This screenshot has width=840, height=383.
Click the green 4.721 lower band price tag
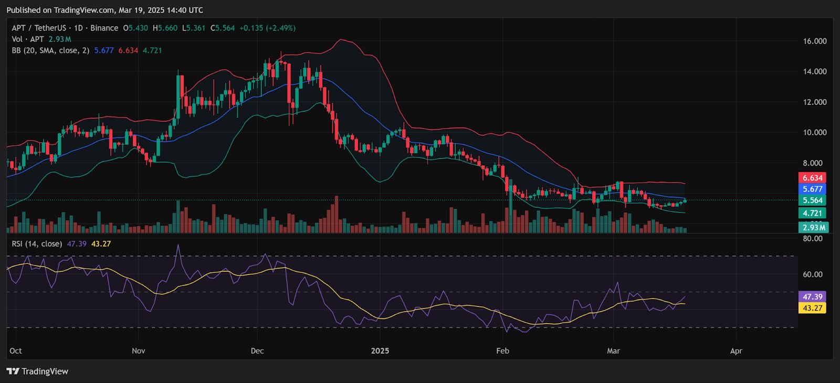(x=812, y=213)
